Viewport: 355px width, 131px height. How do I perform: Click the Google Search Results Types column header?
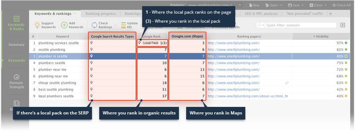112,36
